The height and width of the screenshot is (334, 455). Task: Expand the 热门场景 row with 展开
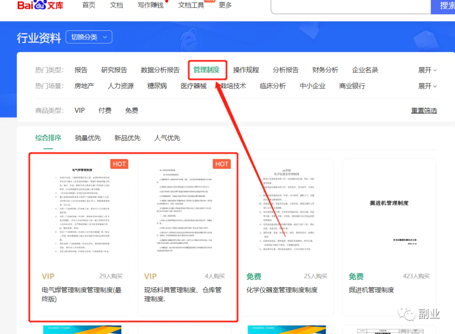click(427, 86)
